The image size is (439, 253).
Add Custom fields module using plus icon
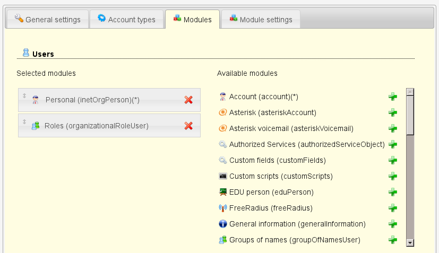tap(393, 160)
